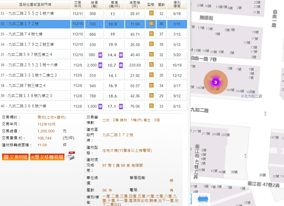The image size is (284, 206).
Task: Open the 交易明細 transaction details button
Action: pyautogui.click(x=15, y=157)
